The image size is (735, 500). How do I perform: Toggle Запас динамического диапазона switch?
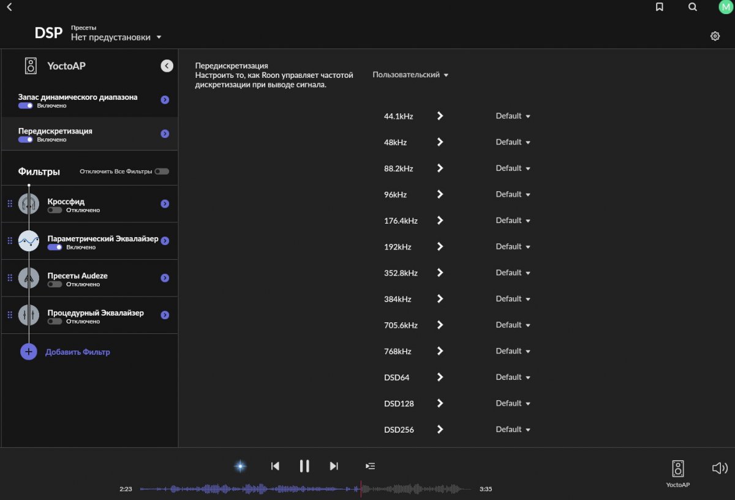[26, 105]
